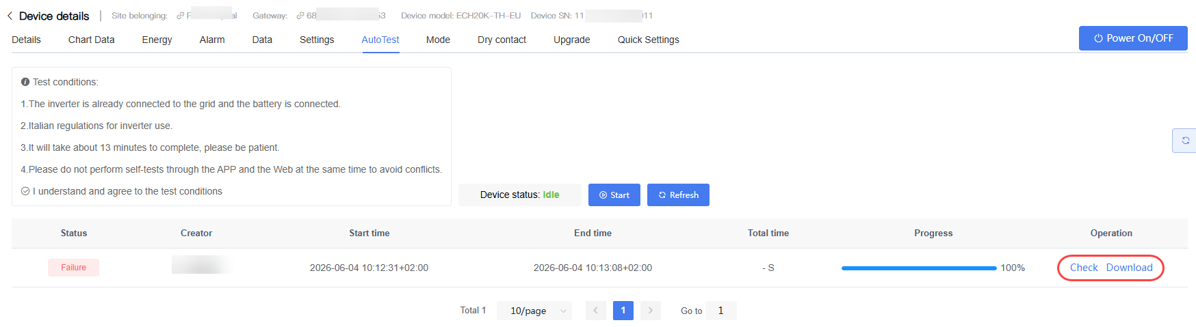Click the Power On/OFF button
This screenshot has height=327, width=1196.
tap(1133, 38)
